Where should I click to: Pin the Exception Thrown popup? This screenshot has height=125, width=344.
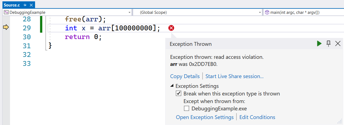(x=329, y=44)
